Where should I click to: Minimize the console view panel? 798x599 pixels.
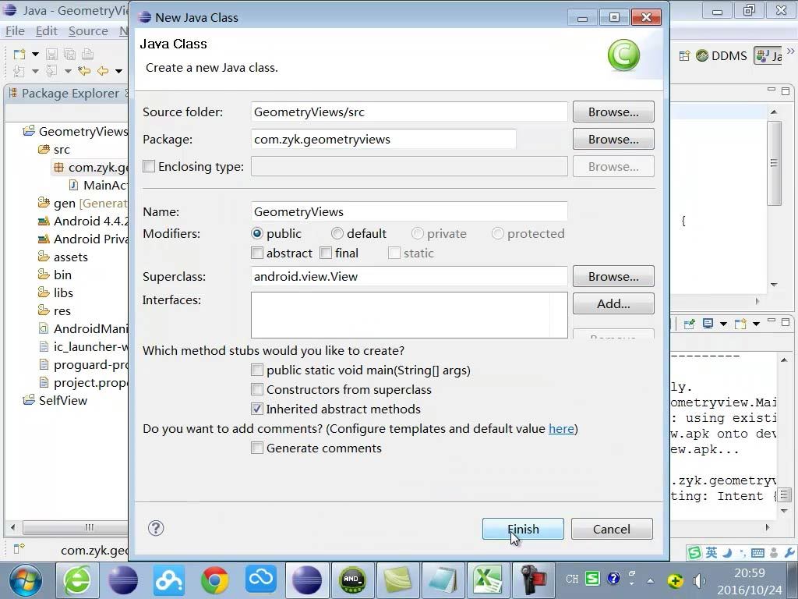(771, 321)
